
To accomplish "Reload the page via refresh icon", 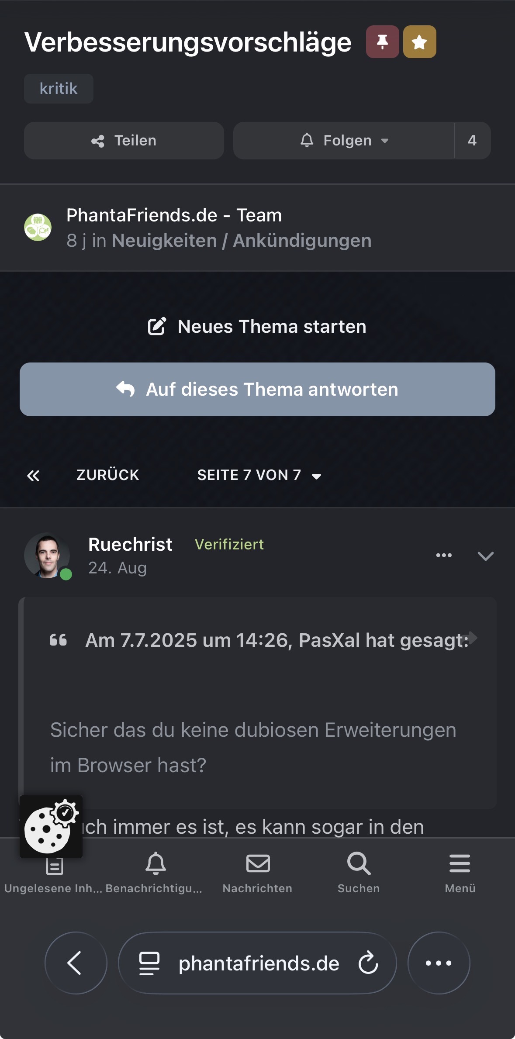I will point(368,963).
